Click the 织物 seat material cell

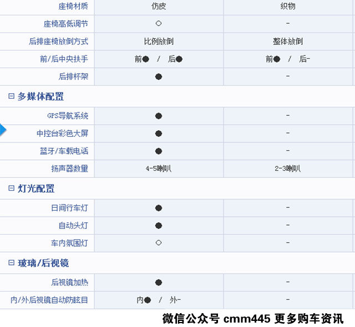click(288, 6)
